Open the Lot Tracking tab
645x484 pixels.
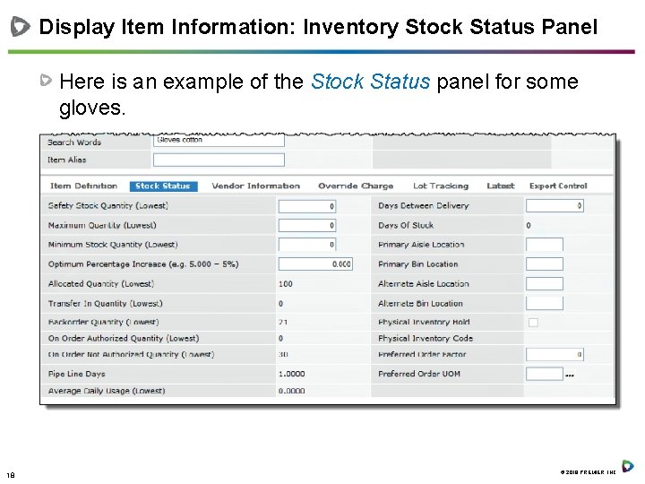442,186
